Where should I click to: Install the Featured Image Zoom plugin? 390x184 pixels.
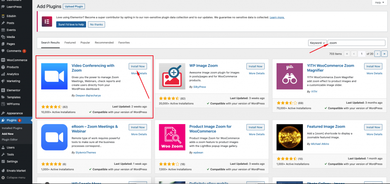click(x=373, y=127)
